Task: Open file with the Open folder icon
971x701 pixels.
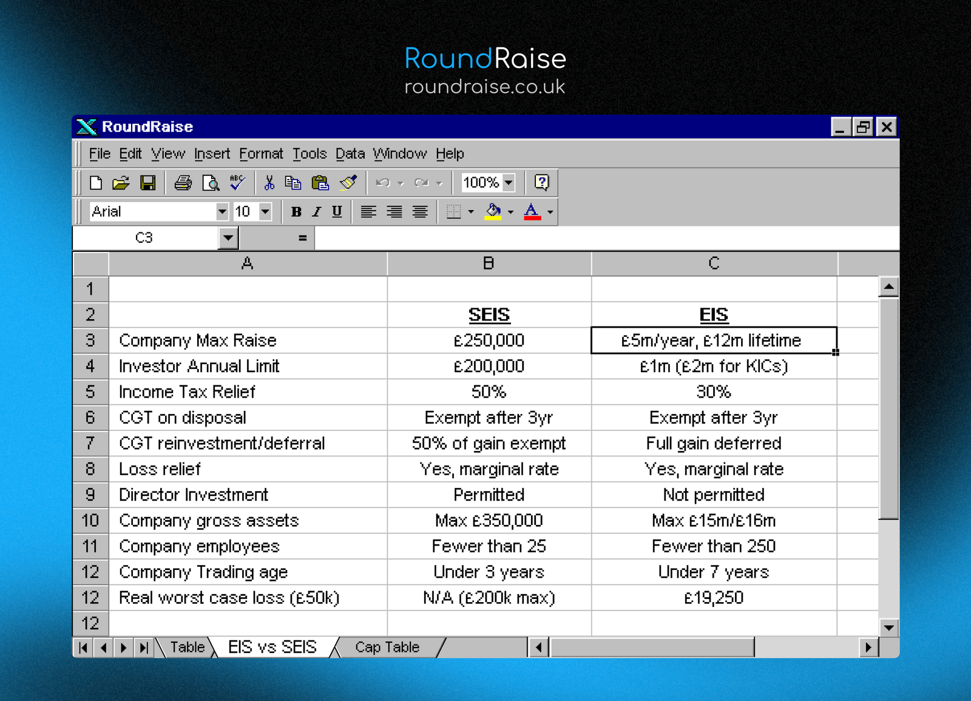Action: pyautogui.click(x=121, y=183)
